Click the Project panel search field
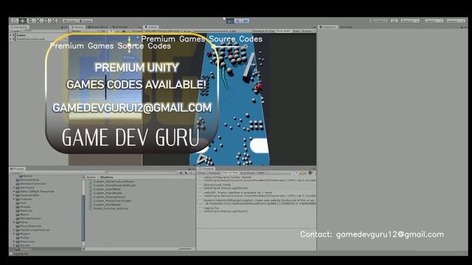 (x=142, y=173)
